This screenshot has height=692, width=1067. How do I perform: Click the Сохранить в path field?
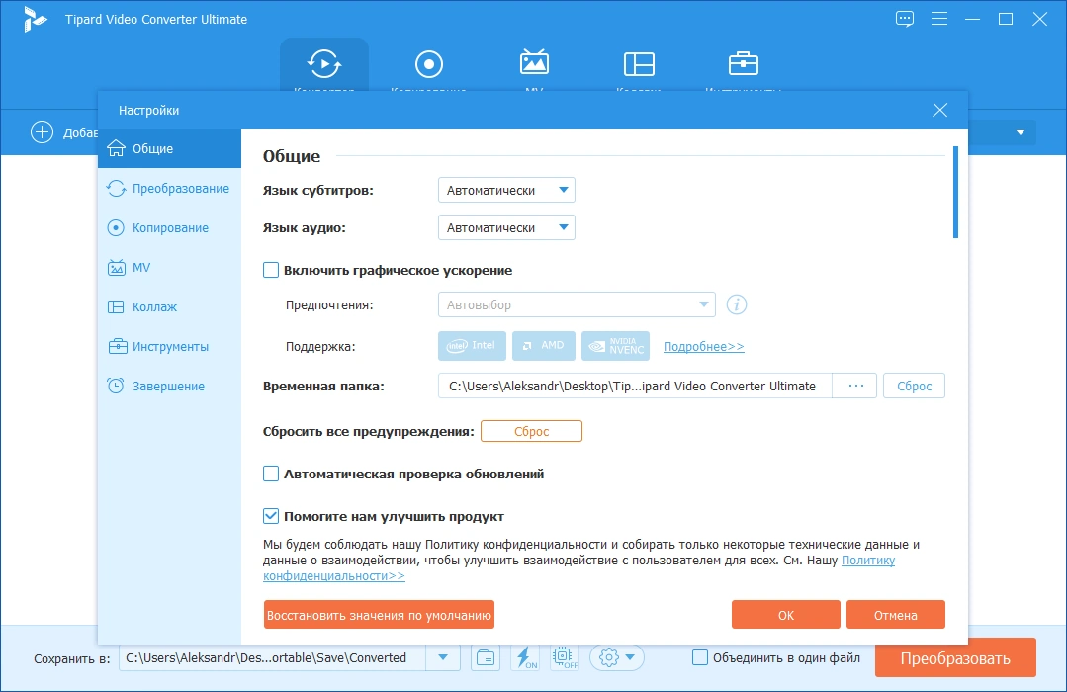click(x=272, y=658)
